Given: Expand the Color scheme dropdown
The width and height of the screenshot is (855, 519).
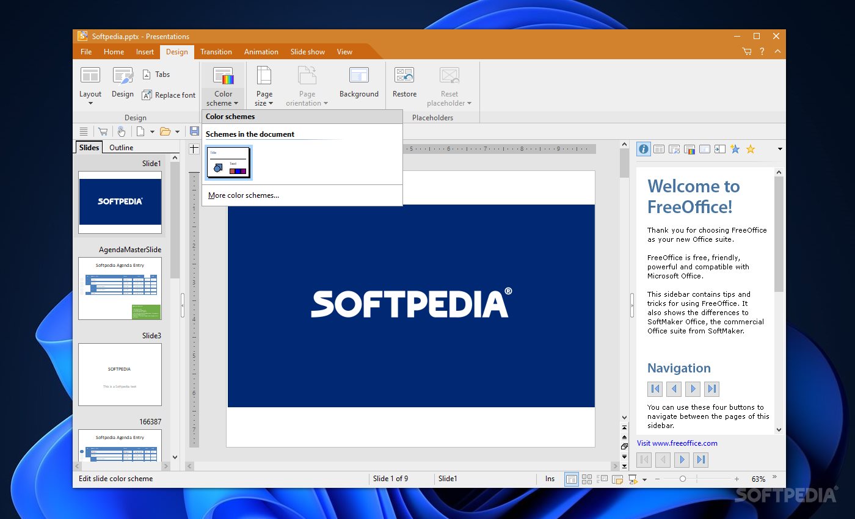Looking at the screenshot, I should coord(223,98).
